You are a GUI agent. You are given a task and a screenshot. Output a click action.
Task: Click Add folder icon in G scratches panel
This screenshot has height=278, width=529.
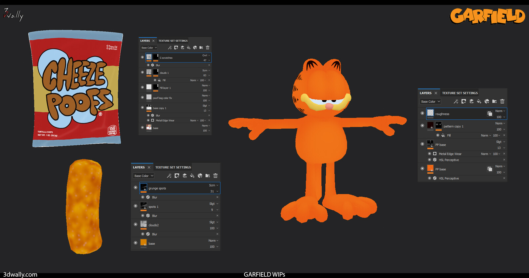click(x=201, y=48)
